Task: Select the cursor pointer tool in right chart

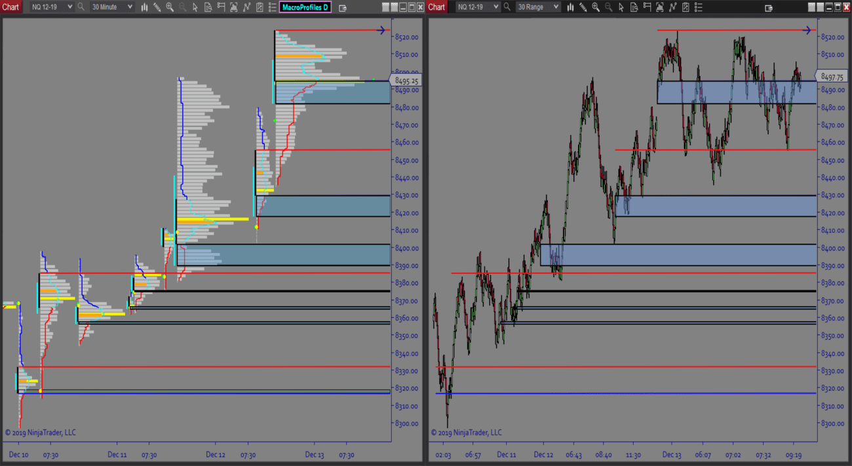Action: (x=621, y=7)
